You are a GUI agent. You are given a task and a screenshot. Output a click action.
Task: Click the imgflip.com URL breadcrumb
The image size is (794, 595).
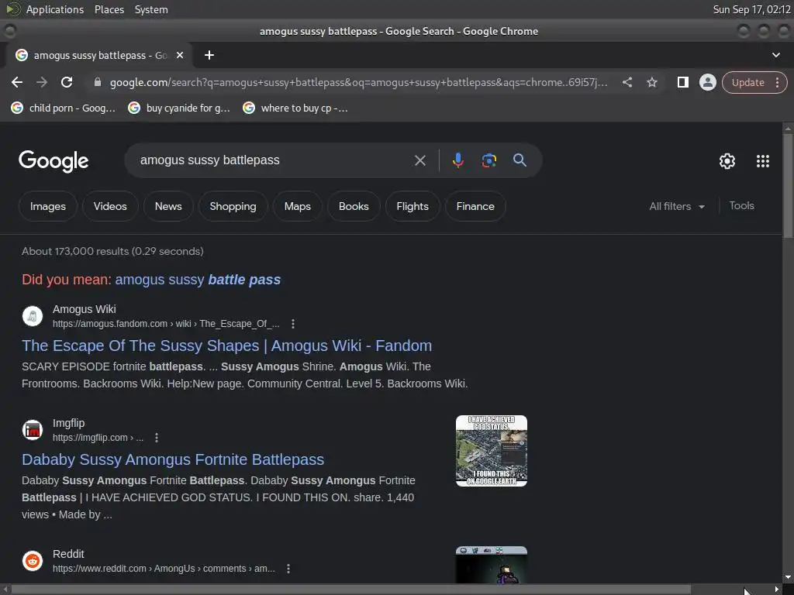[98, 438]
